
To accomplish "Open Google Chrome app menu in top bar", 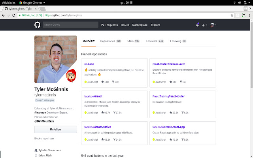I will [x=32, y=3].
